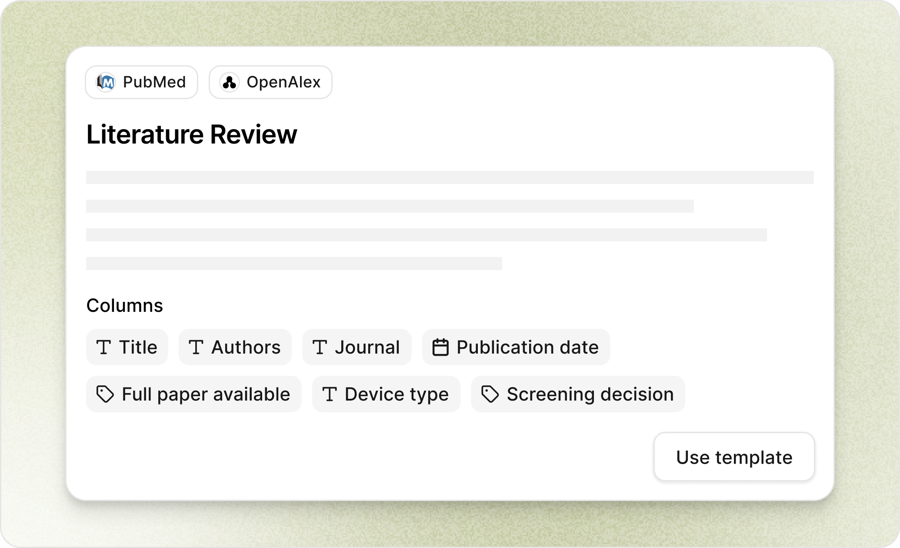Toggle the Publication date column chip
Image resolution: width=900 pixels, height=548 pixels.
click(516, 347)
